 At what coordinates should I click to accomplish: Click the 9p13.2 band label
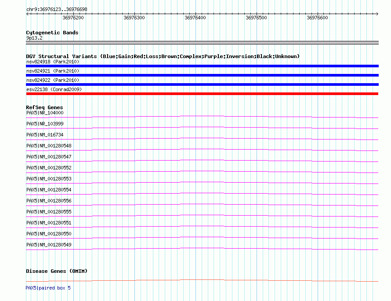[34, 38]
